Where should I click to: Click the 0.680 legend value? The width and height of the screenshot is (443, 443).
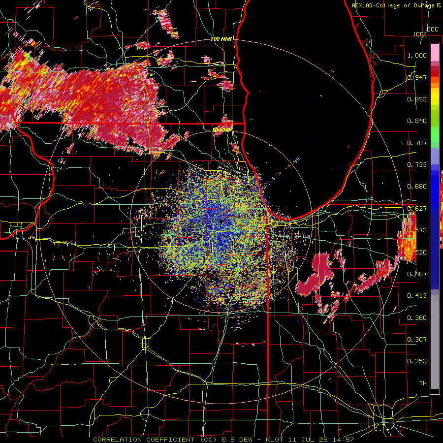click(417, 187)
